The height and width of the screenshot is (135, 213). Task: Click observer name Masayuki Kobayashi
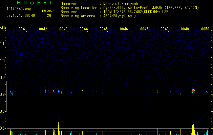(x=122, y=4)
